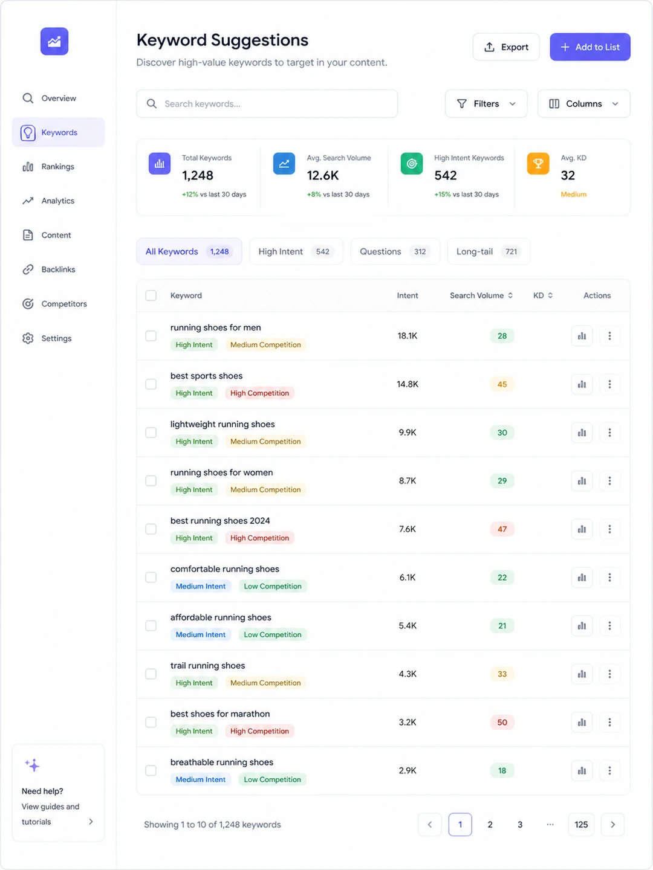
Task: Jump to page 125
Action: 581,825
